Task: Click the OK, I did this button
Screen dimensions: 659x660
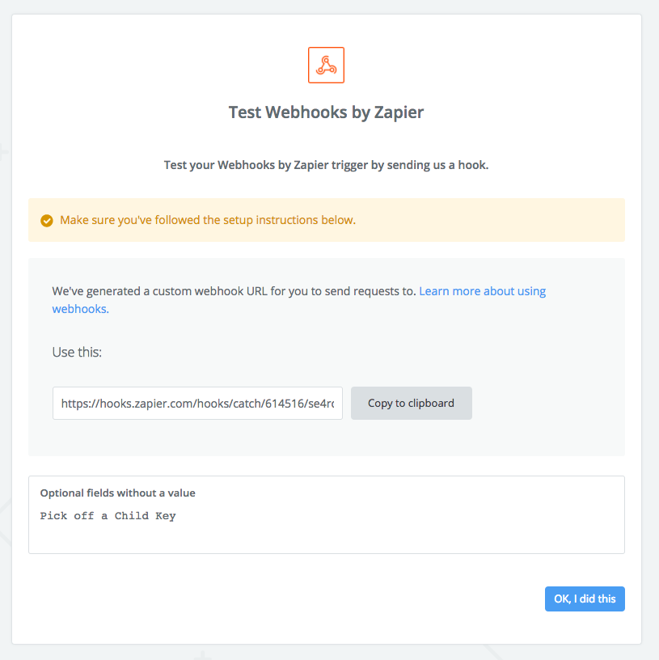Action: [585, 599]
